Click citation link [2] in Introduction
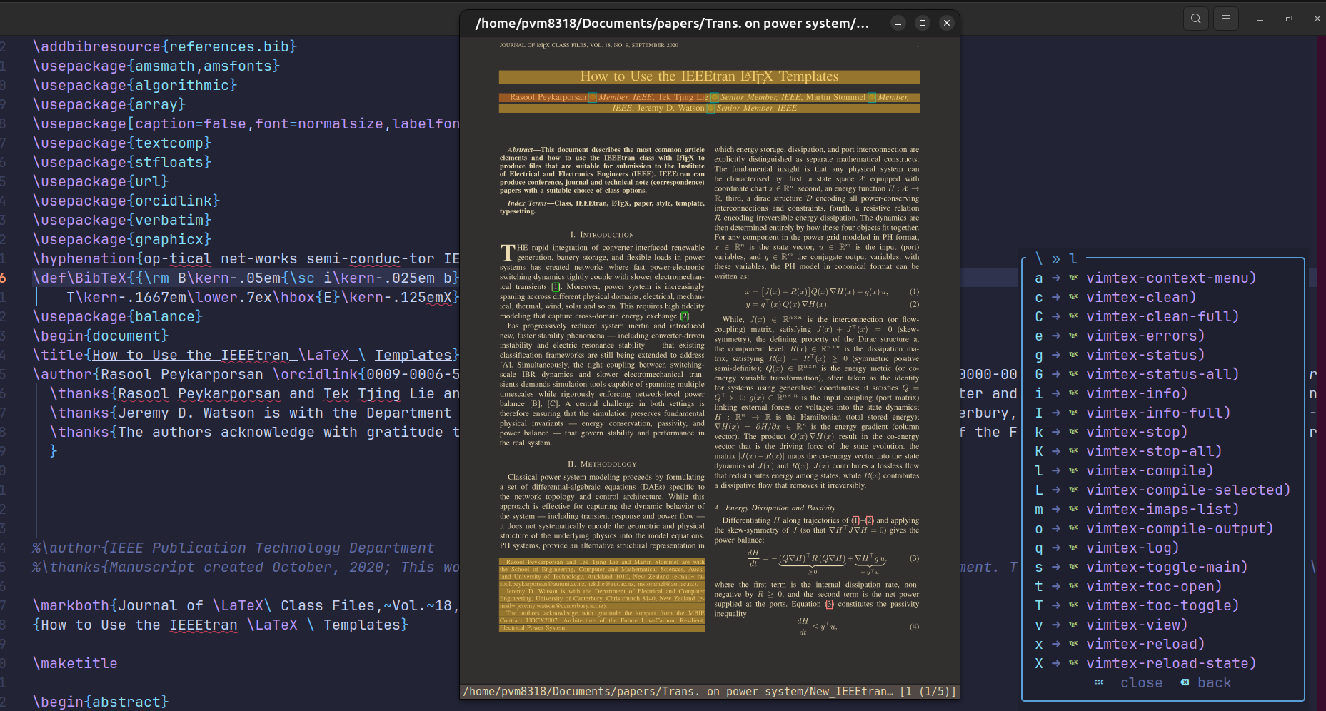This screenshot has height=711, width=1326. point(685,316)
